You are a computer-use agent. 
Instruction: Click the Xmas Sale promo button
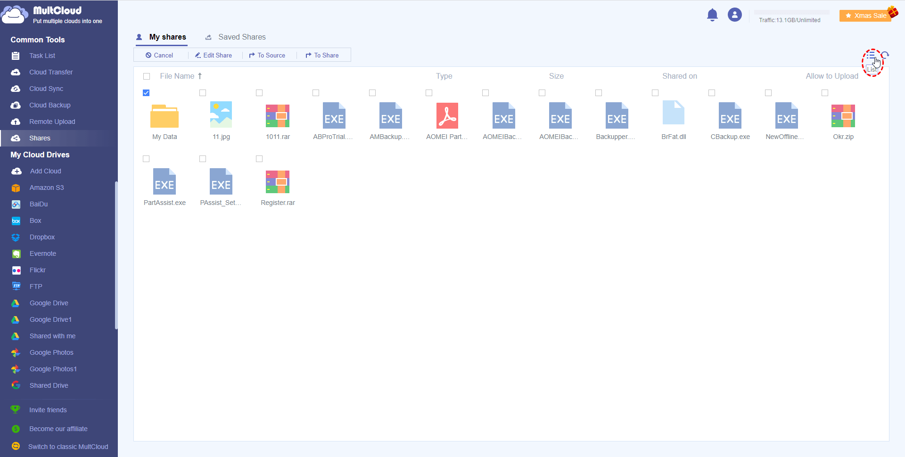pyautogui.click(x=865, y=16)
